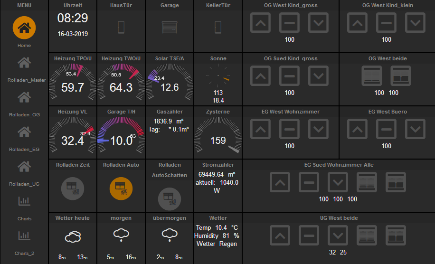Click fully closed shutter icon OG West beide
This screenshot has width=435, height=264.
pos(372,75)
